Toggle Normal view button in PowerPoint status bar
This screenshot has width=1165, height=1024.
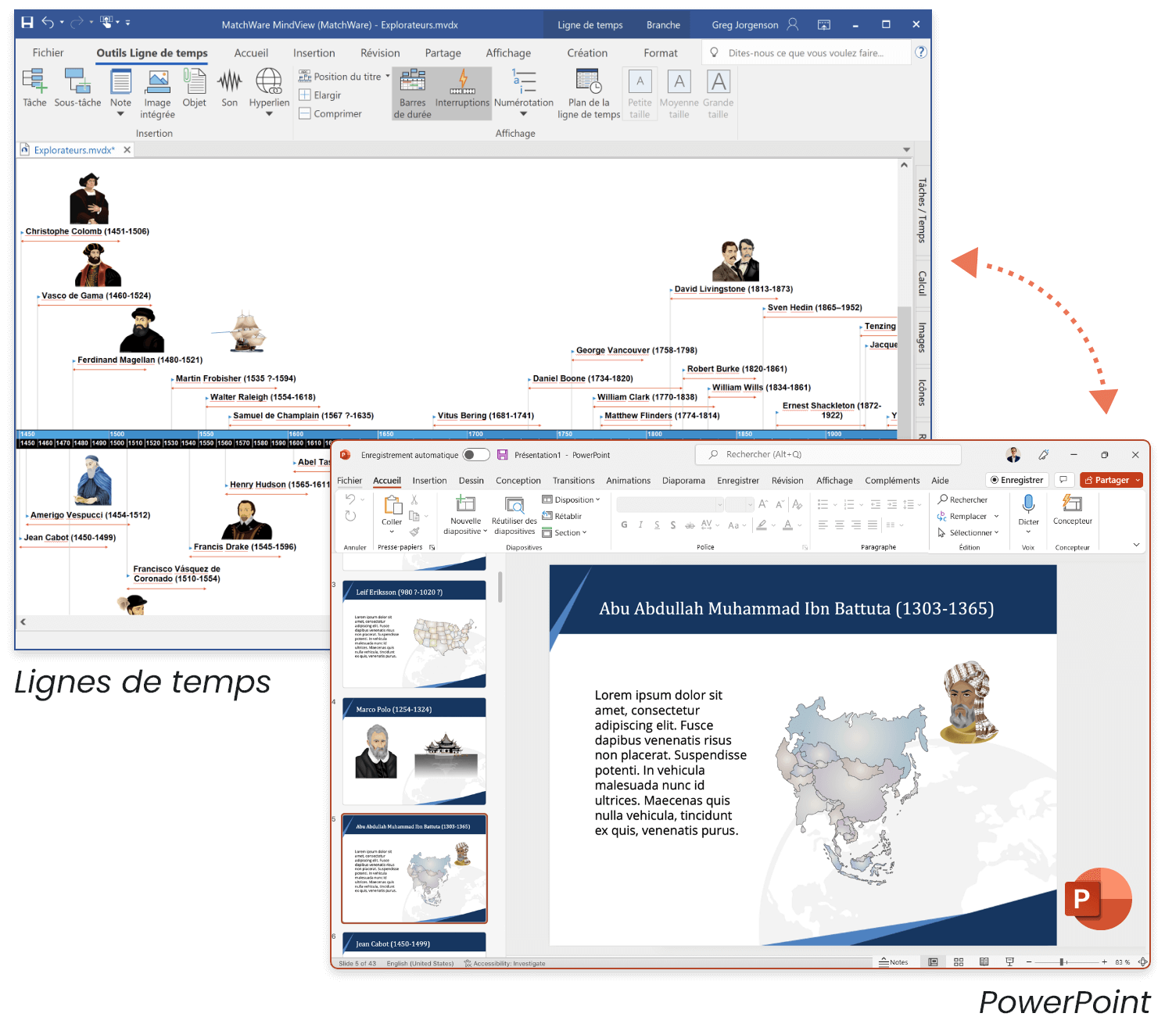[x=933, y=962]
